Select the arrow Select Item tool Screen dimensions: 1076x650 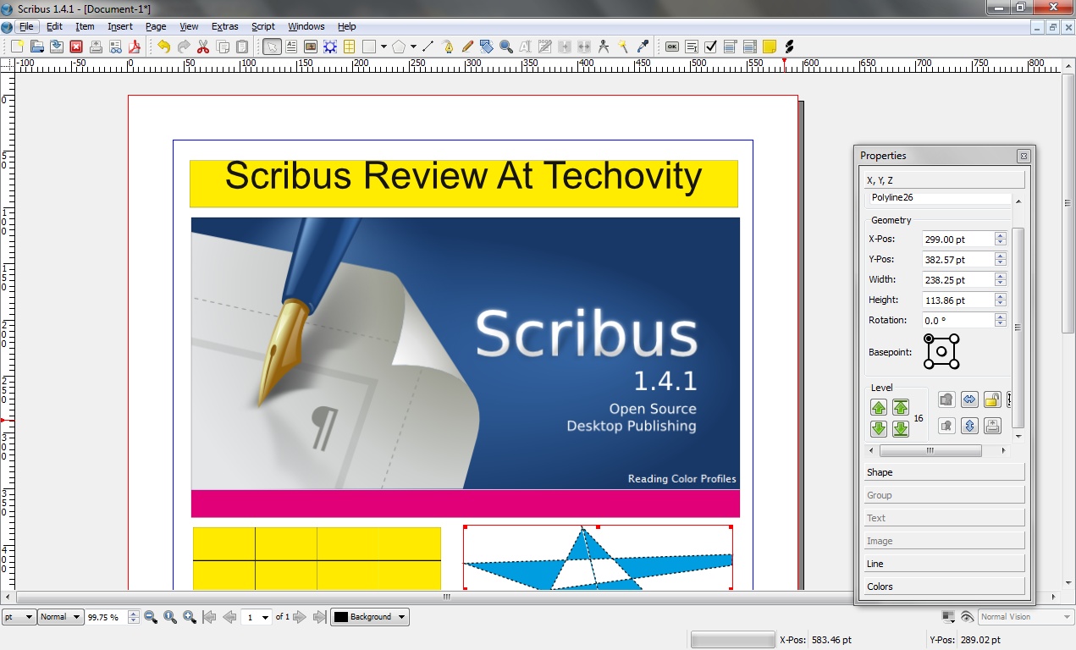pos(272,47)
